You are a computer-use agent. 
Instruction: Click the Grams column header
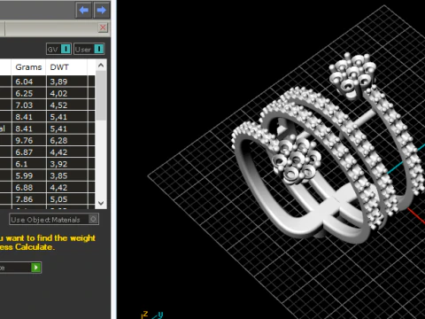pos(28,67)
